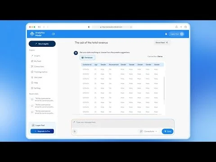
Task: Click the attachment icon in message box
Action: [x=75, y=131]
